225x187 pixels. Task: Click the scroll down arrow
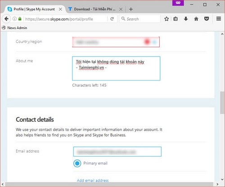tap(222, 179)
